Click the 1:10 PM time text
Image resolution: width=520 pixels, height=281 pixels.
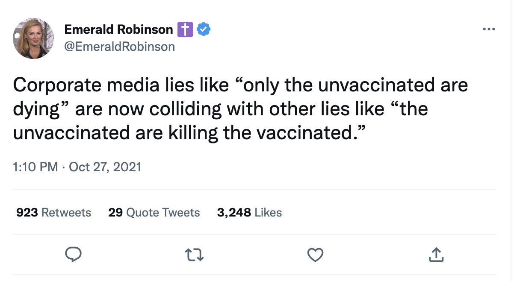click(35, 167)
